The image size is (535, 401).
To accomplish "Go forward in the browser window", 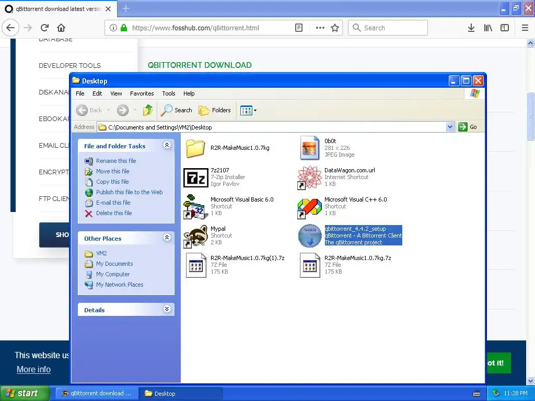I will [28, 28].
